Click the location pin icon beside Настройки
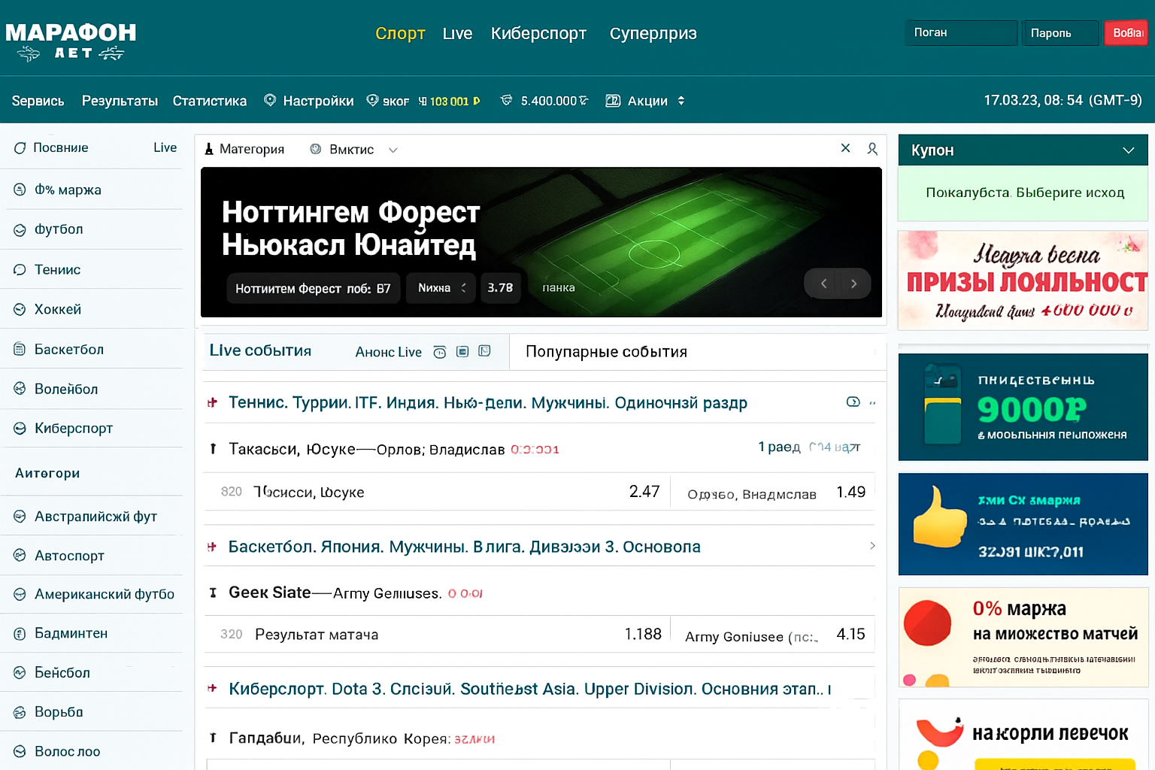 click(x=270, y=100)
